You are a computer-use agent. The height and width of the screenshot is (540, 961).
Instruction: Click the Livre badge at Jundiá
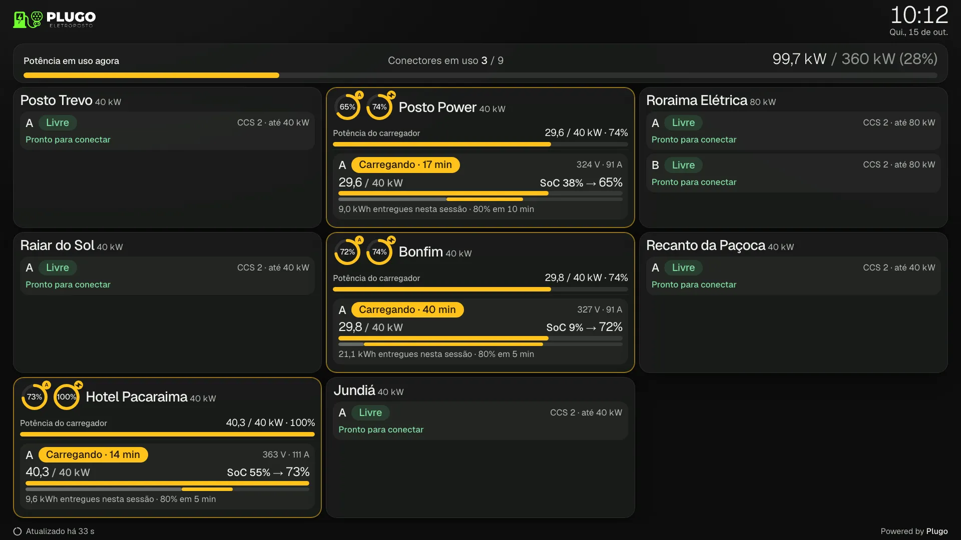(370, 413)
